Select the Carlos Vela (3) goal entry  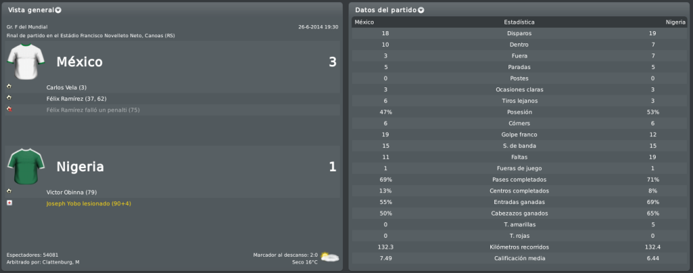[x=66, y=87]
